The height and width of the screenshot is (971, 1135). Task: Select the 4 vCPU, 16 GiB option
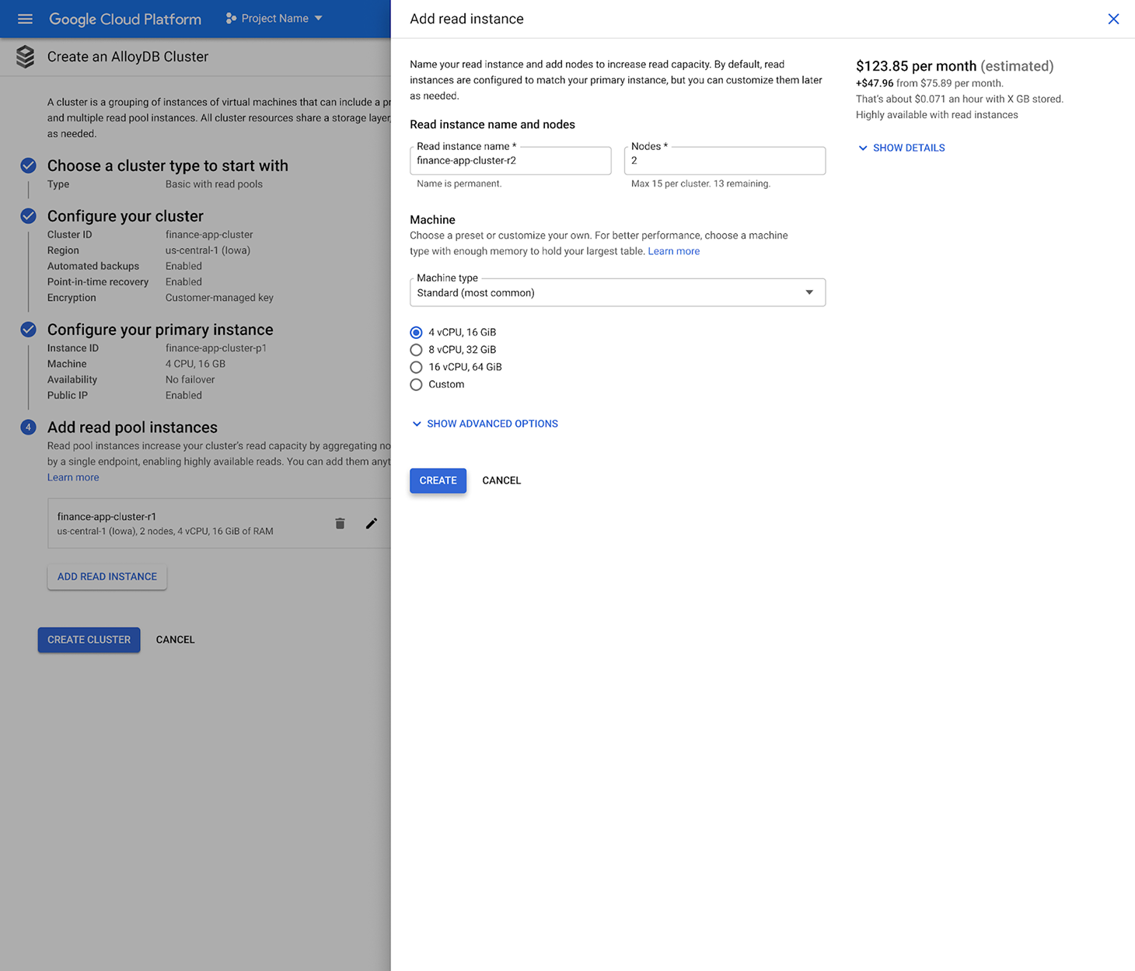click(417, 332)
